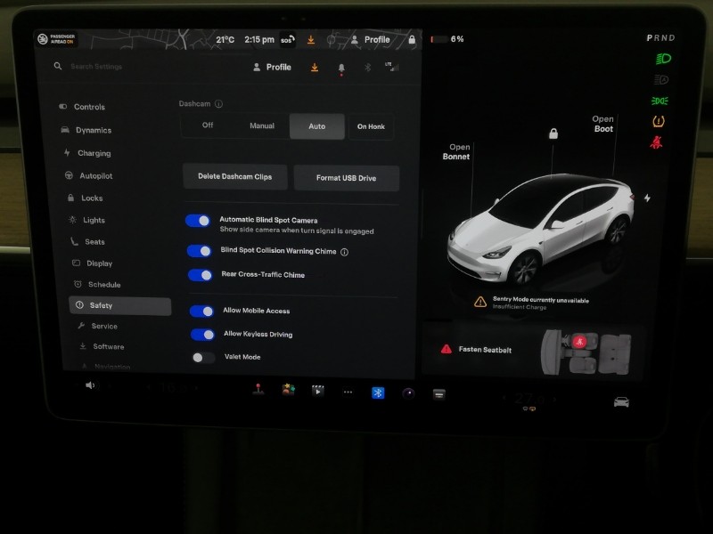Click Delete Dashcam Clips button
The image size is (713, 534).
coord(235,176)
